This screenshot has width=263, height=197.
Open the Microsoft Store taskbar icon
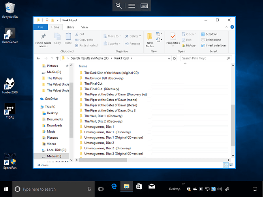point(139,186)
